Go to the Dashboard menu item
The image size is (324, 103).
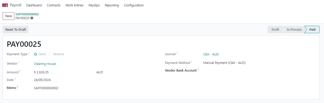coord(34,5)
